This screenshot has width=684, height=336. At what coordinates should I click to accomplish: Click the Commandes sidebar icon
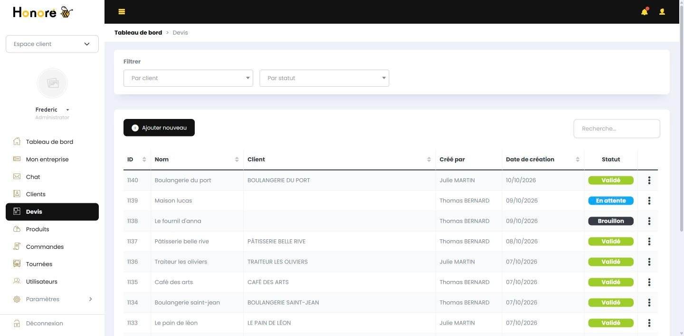point(17,246)
